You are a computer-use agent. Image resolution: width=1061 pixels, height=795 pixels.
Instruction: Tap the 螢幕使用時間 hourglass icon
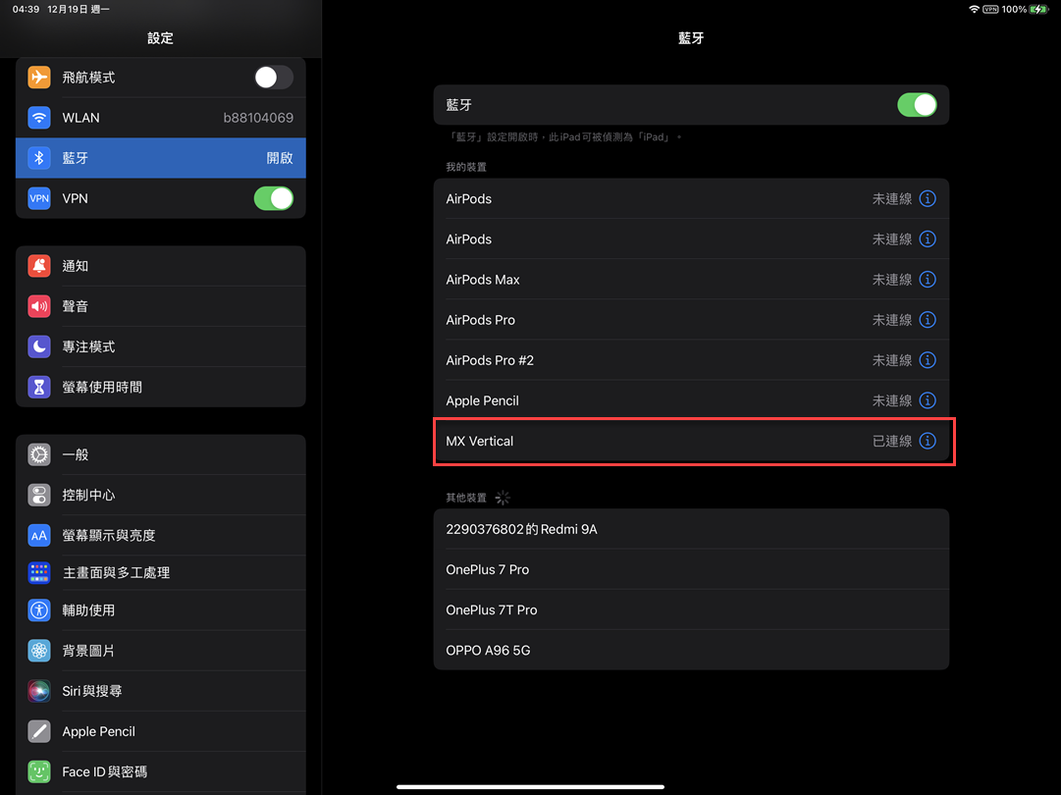(39, 387)
